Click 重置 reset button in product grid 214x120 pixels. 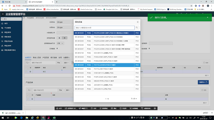click(204, 90)
